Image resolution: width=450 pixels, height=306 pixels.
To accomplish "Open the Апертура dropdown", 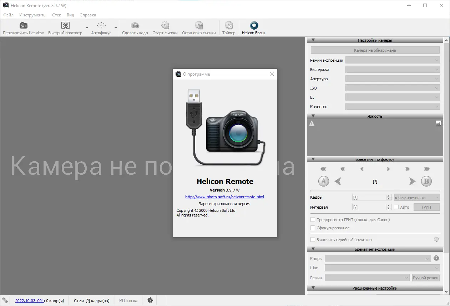I will pos(393,79).
